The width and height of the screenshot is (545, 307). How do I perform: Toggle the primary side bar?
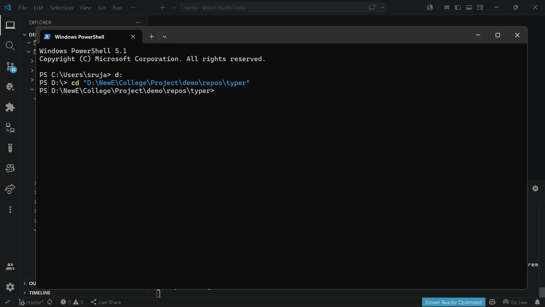coord(458,7)
